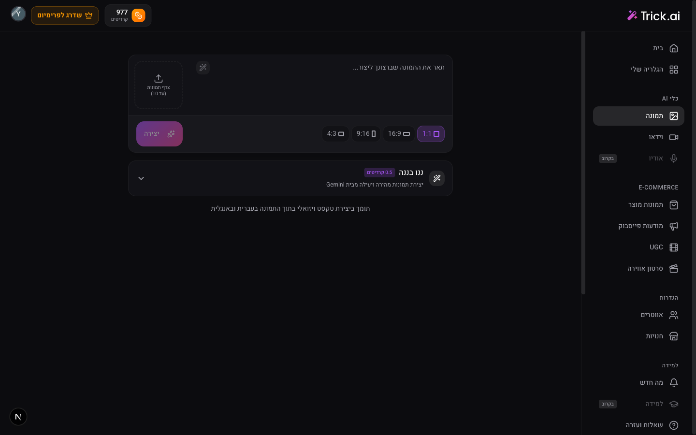Click the video camera icon
696x435 pixels.
coord(674,137)
